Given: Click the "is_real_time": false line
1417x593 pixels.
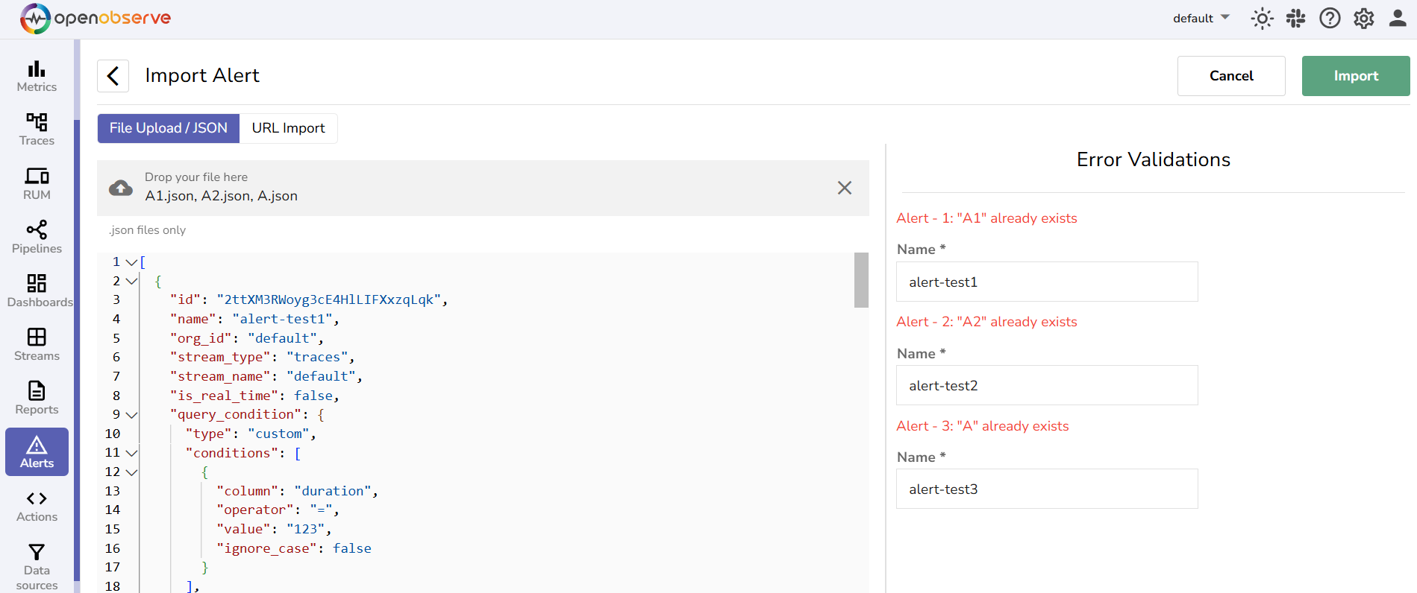Looking at the screenshot, I should click(254, 396).
